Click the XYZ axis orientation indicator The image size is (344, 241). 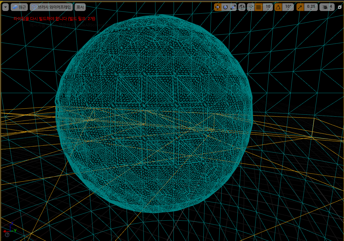pos(10,228)
